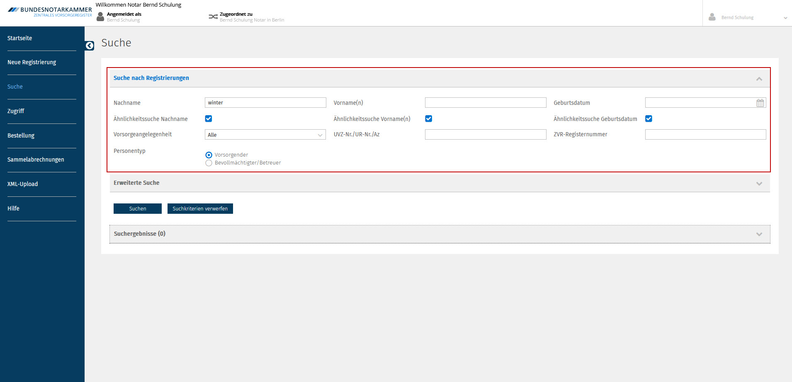
Task: Click the Erweiterte Suche header title
Action: 136,183
